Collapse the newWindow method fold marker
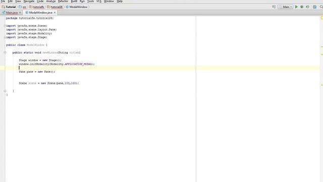 point(5,53)
